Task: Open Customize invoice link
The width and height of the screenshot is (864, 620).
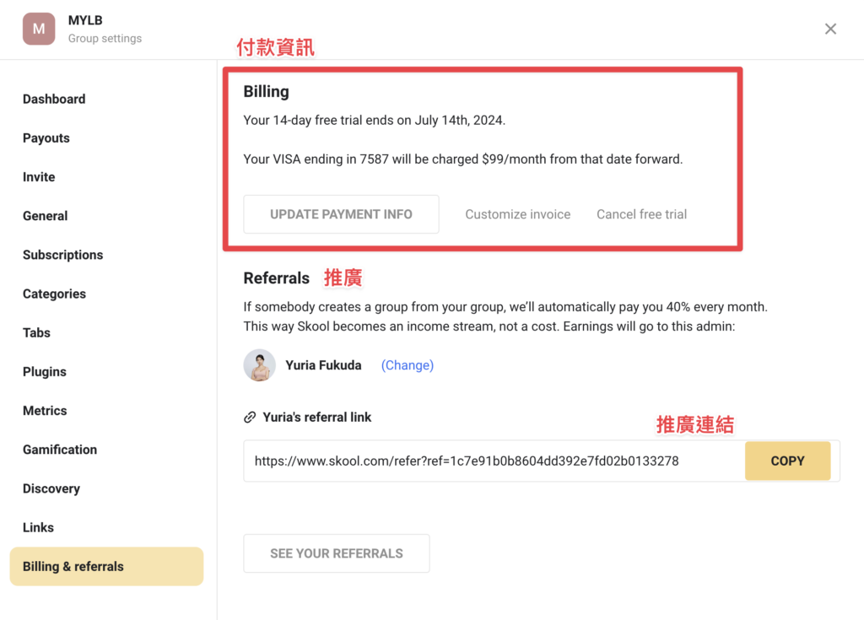Action: click(x=517, y=214)
